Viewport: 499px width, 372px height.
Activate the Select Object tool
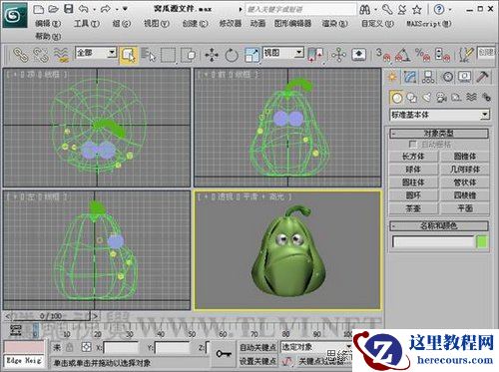tap(129, 55)
